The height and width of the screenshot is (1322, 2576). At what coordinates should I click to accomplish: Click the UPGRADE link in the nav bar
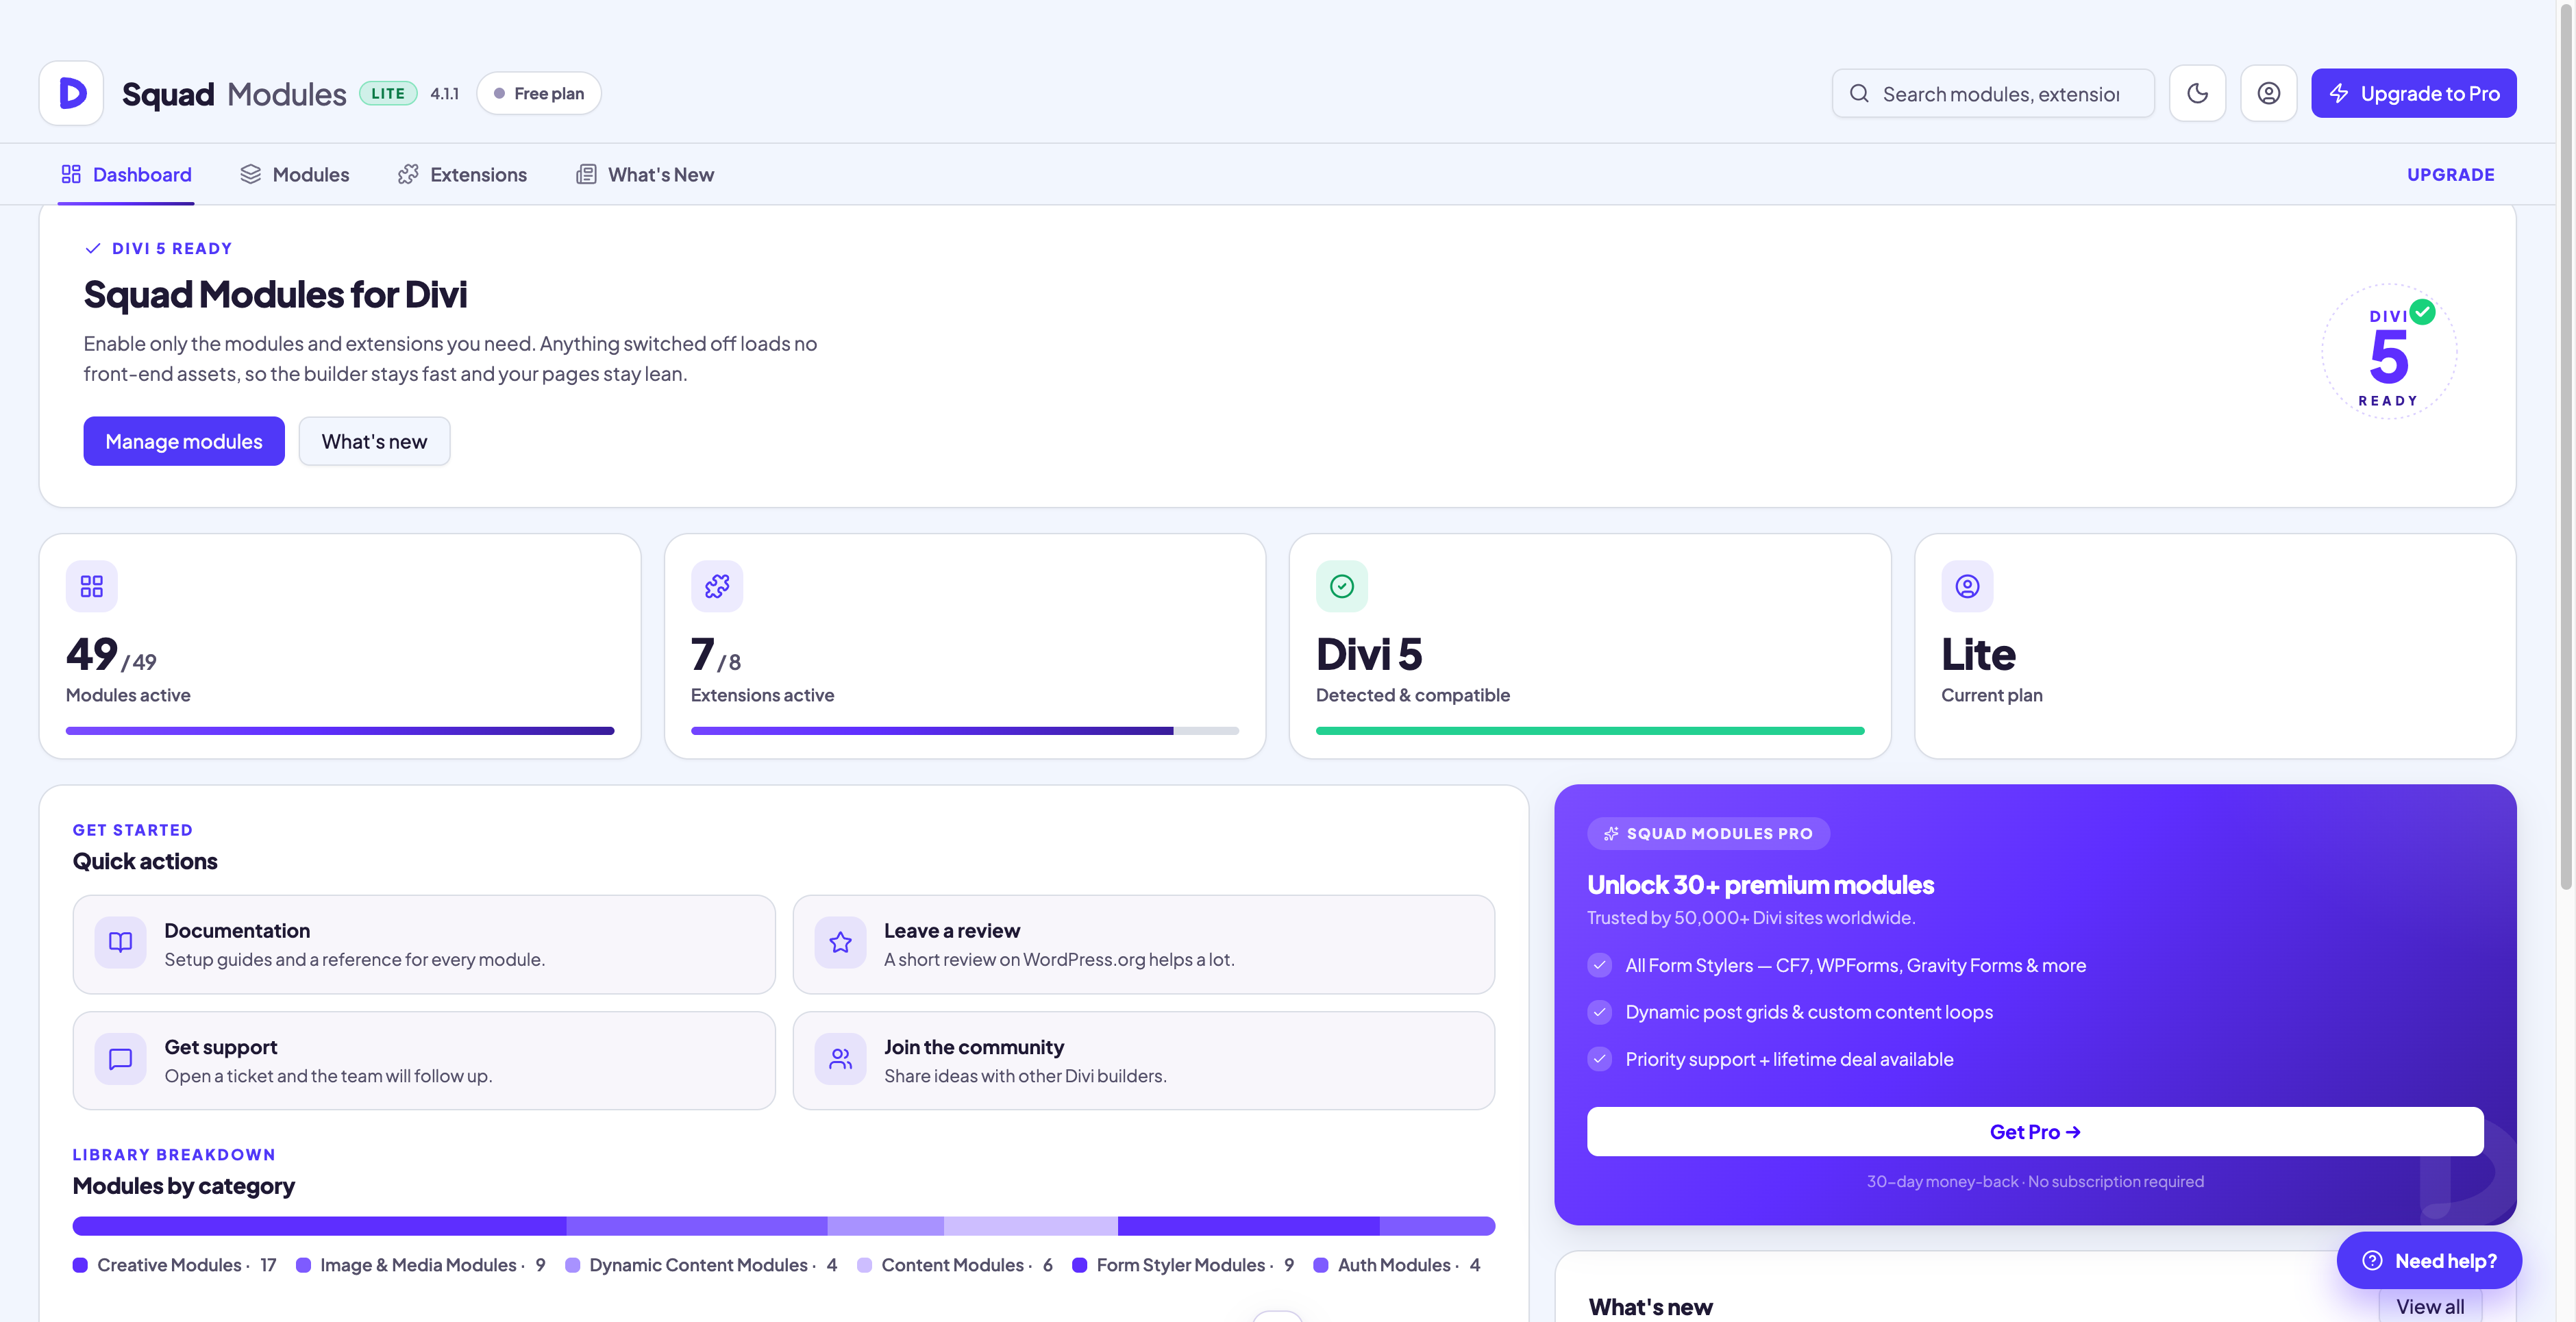click(x=2450, y=174)
